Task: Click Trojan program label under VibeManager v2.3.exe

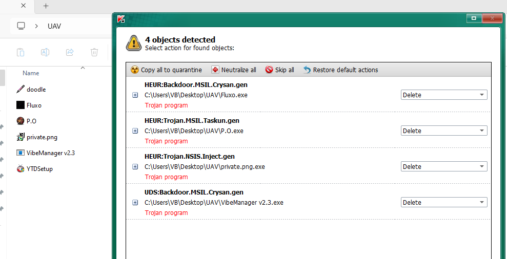Action: click(167, 213)
